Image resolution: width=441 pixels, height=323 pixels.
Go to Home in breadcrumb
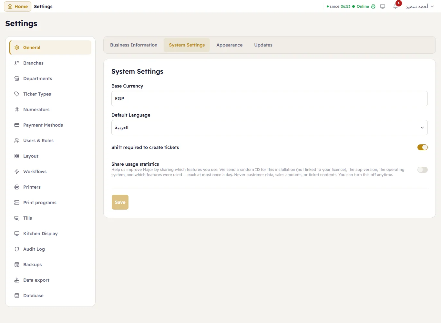click(18, 6)
